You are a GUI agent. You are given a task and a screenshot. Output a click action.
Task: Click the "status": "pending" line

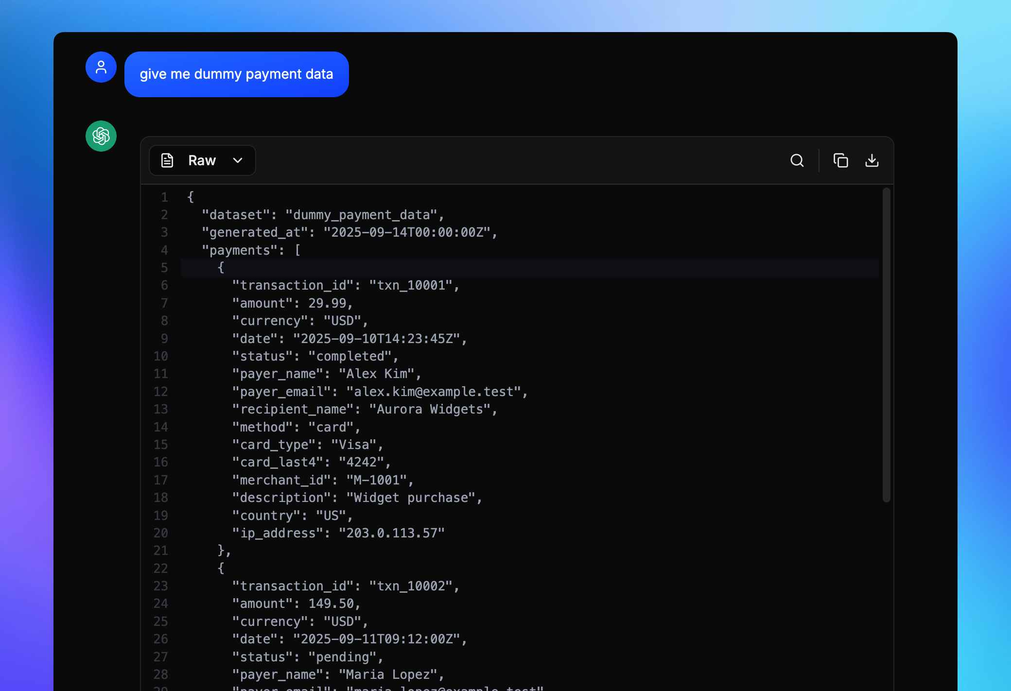(x=307, y=657)
